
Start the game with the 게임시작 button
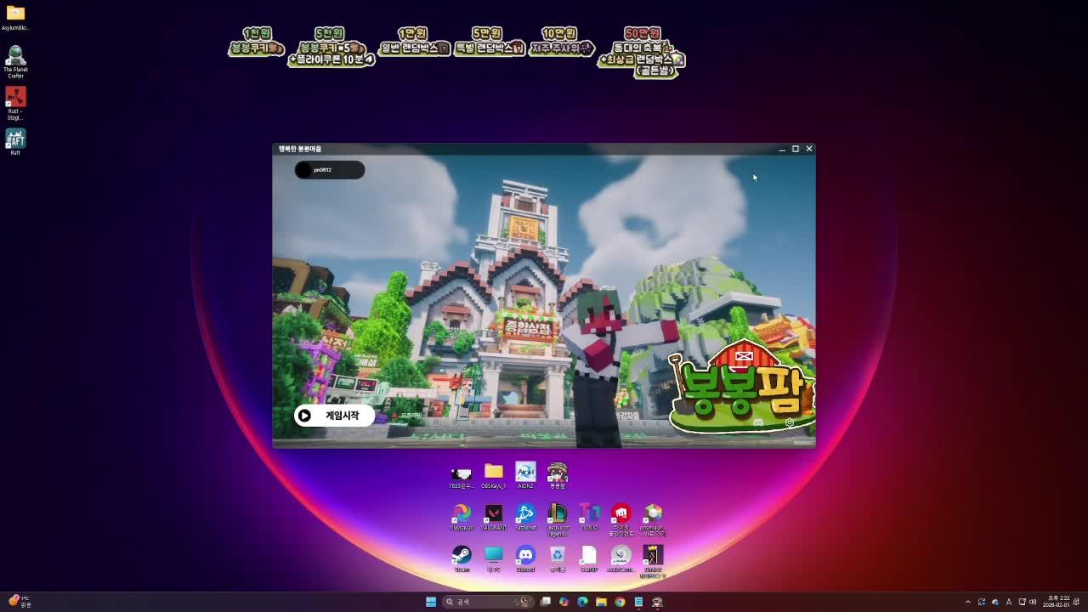(334, 416)
